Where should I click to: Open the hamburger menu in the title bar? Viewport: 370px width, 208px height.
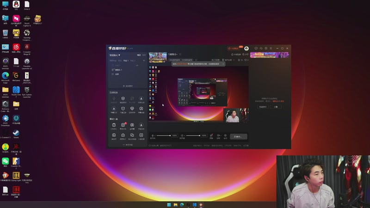click(271, 49)
